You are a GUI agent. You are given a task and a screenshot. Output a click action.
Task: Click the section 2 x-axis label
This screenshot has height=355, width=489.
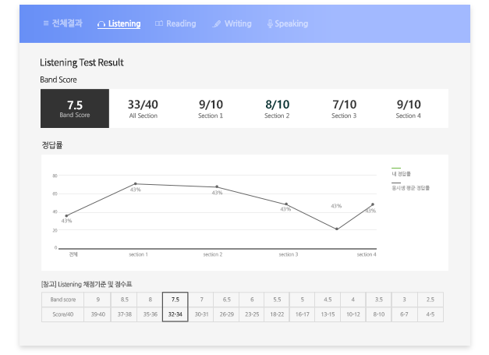tap(213, 254)
